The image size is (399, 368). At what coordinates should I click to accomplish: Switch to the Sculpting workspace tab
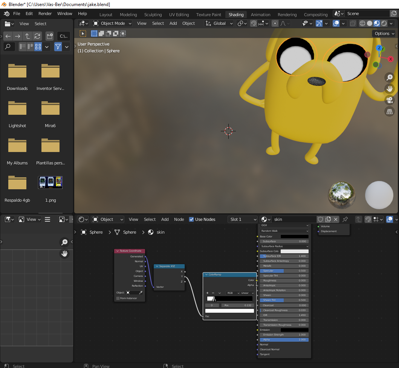pos(153,15)
